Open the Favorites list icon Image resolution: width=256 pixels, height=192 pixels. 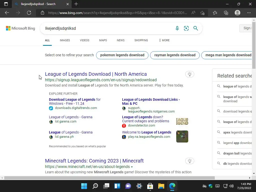pos(215,13)
